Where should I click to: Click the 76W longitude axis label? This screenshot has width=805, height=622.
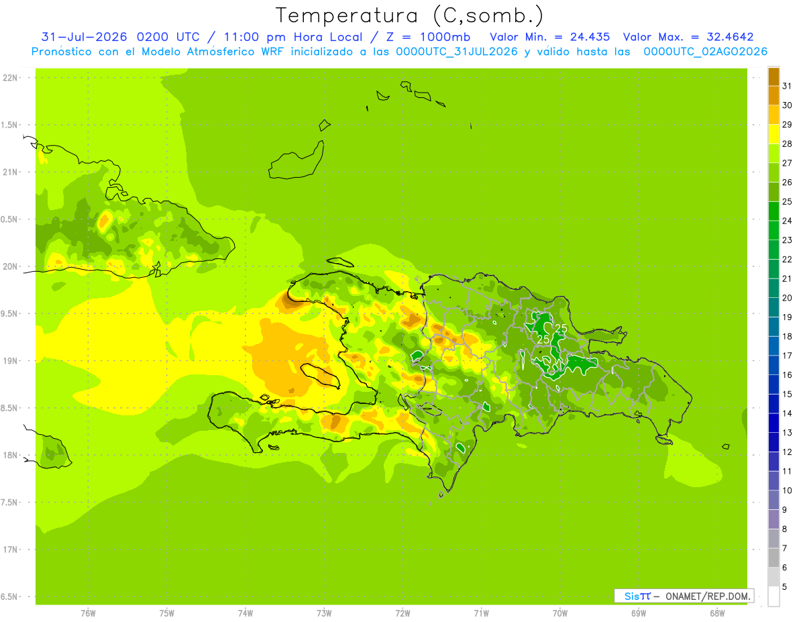[x=88, y=613]
